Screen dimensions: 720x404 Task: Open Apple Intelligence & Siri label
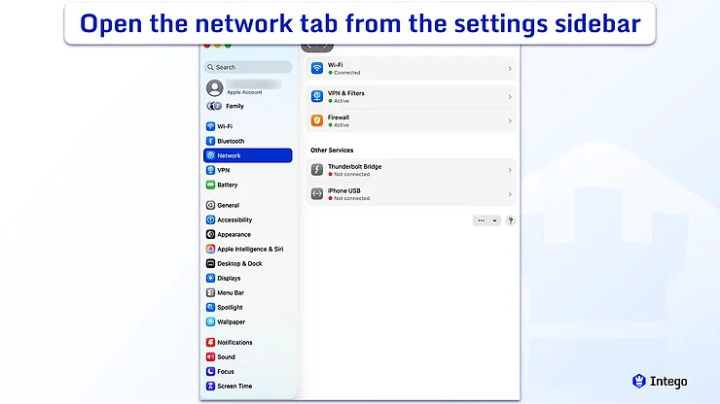point(250,249)
